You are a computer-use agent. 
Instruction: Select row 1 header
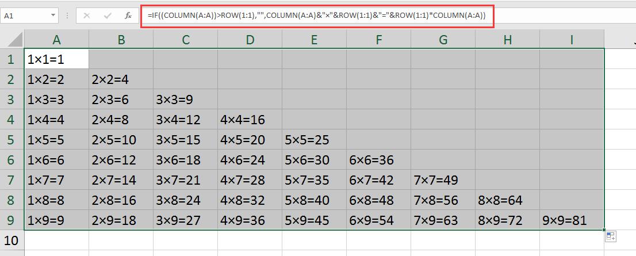click(x=12, y=59)
